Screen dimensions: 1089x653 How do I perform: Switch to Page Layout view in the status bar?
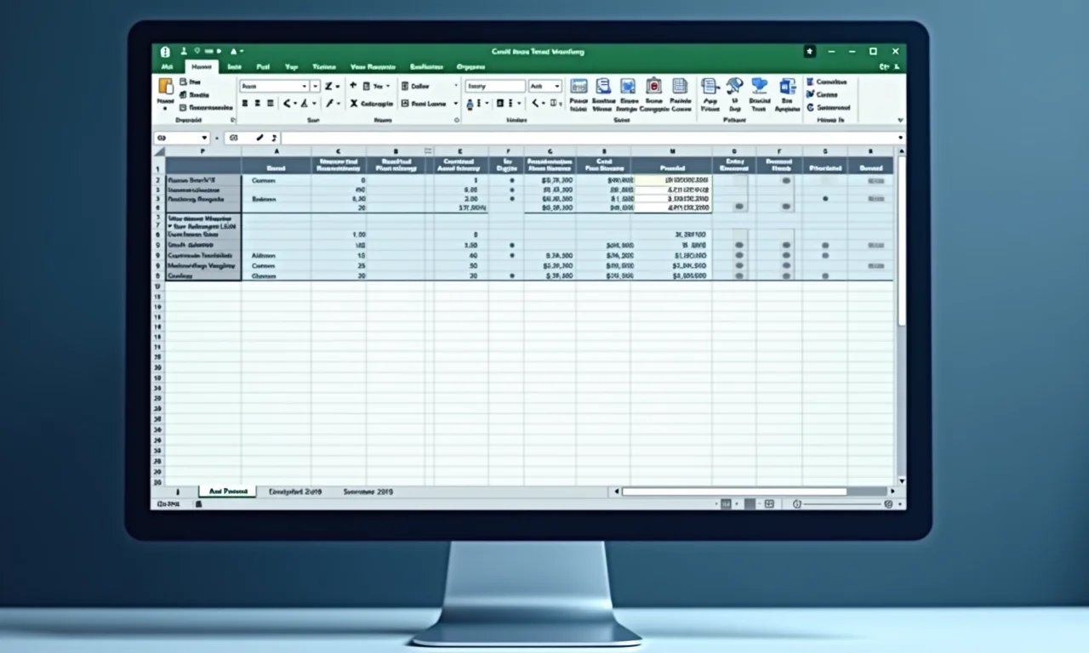pos(749,504)
